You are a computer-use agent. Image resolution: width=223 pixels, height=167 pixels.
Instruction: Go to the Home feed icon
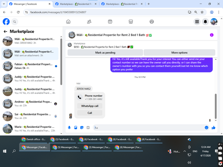coord(68,22)
